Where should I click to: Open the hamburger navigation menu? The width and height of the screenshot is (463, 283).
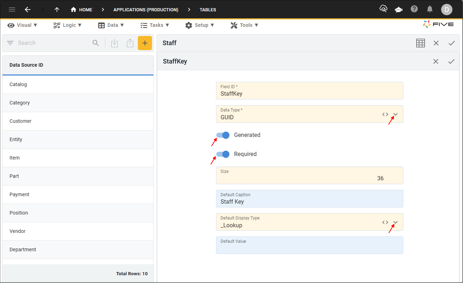pyautogui.click(x=12, y=10)
